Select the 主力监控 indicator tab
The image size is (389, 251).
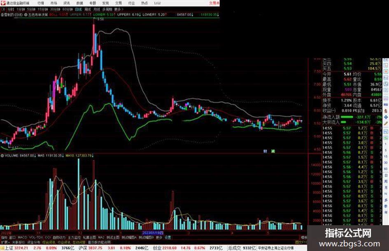74,237
